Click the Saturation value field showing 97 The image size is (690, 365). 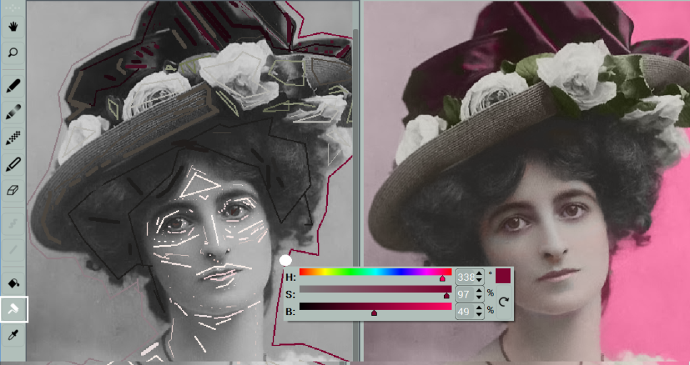(466, 294)
